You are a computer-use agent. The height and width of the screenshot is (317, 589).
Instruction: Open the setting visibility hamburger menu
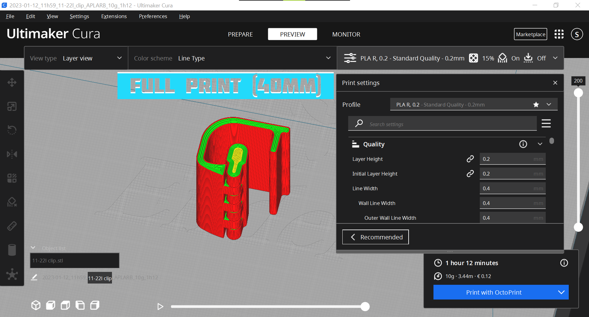pos(546,123)
